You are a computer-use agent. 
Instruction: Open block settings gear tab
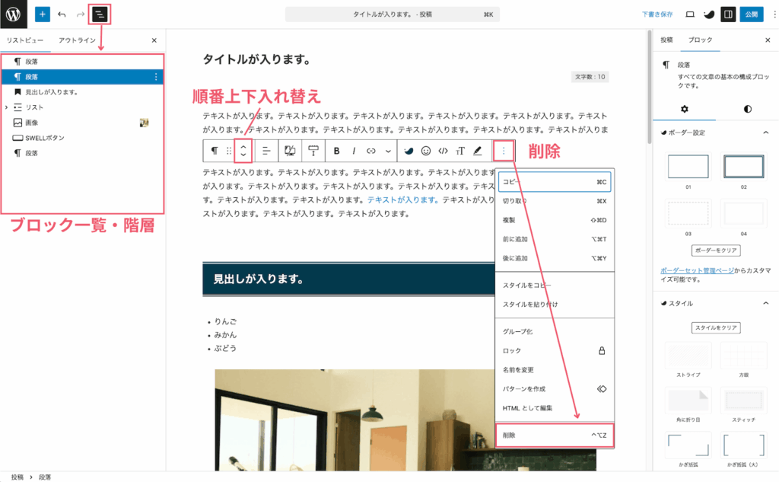coord(684,109)
